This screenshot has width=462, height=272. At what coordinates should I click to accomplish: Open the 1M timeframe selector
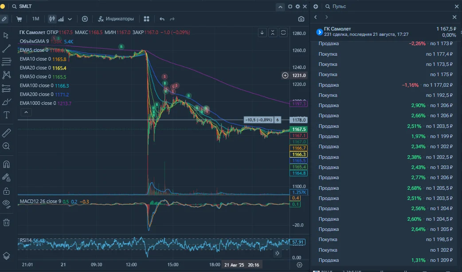[x=35, y=19]
